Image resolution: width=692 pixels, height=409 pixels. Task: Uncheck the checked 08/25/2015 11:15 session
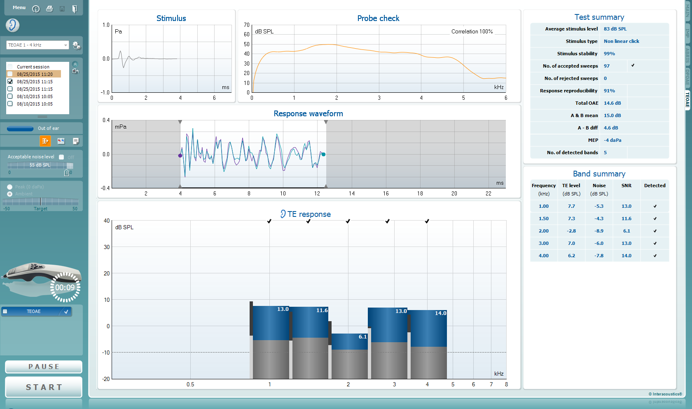(x=10, y=82)
